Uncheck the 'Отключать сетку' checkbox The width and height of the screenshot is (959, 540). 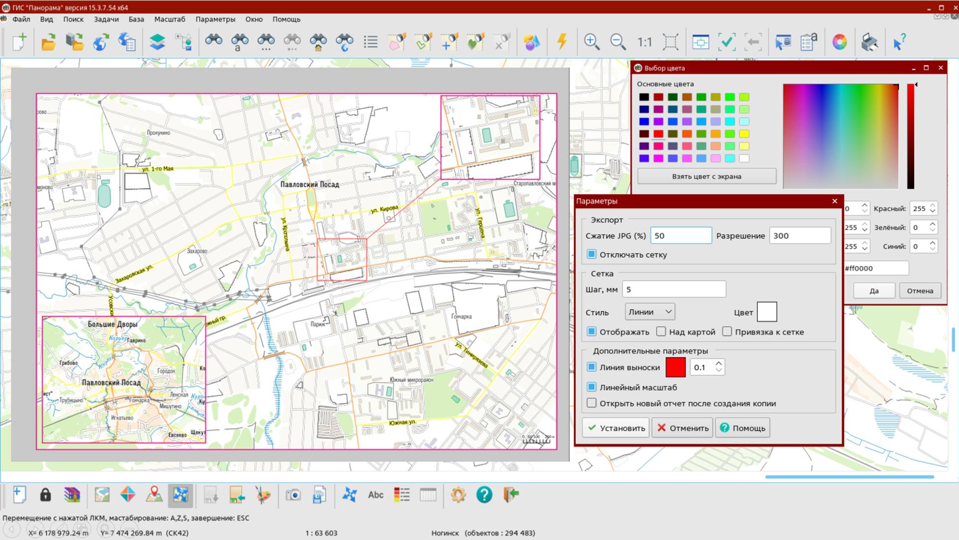[x=592, y=254]
